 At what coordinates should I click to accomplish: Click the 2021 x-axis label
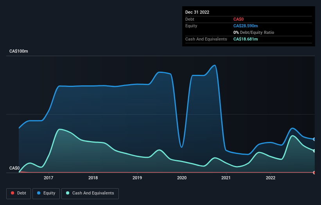226,178
